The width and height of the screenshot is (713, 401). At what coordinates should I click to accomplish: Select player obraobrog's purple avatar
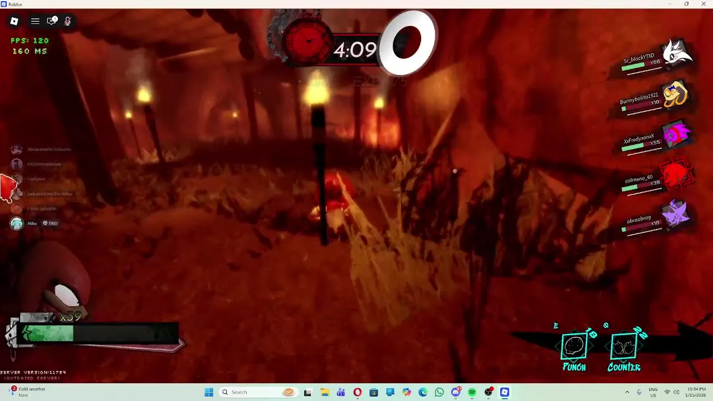coord(676,214)
